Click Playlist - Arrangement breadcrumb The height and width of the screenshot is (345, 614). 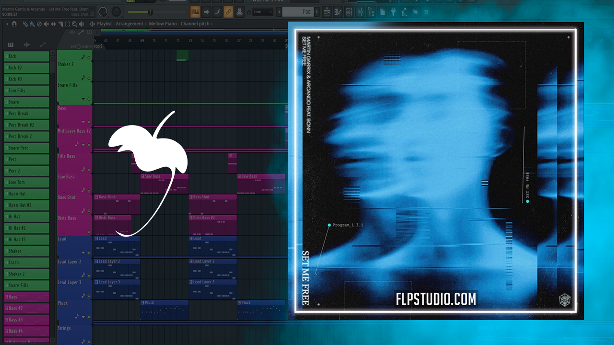120,23
